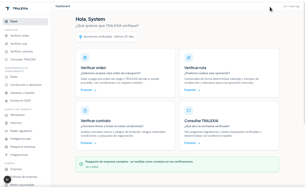Click OC-1 Test Org in top bar
305x187 pixels.
pos(291,7)
